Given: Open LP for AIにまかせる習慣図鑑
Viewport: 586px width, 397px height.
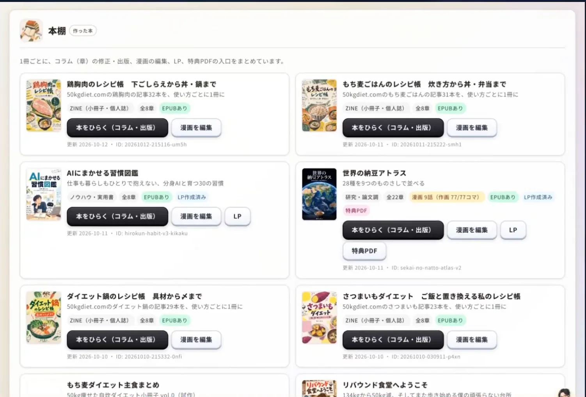Looking at the screenshot, I should (x=238, y=216).
